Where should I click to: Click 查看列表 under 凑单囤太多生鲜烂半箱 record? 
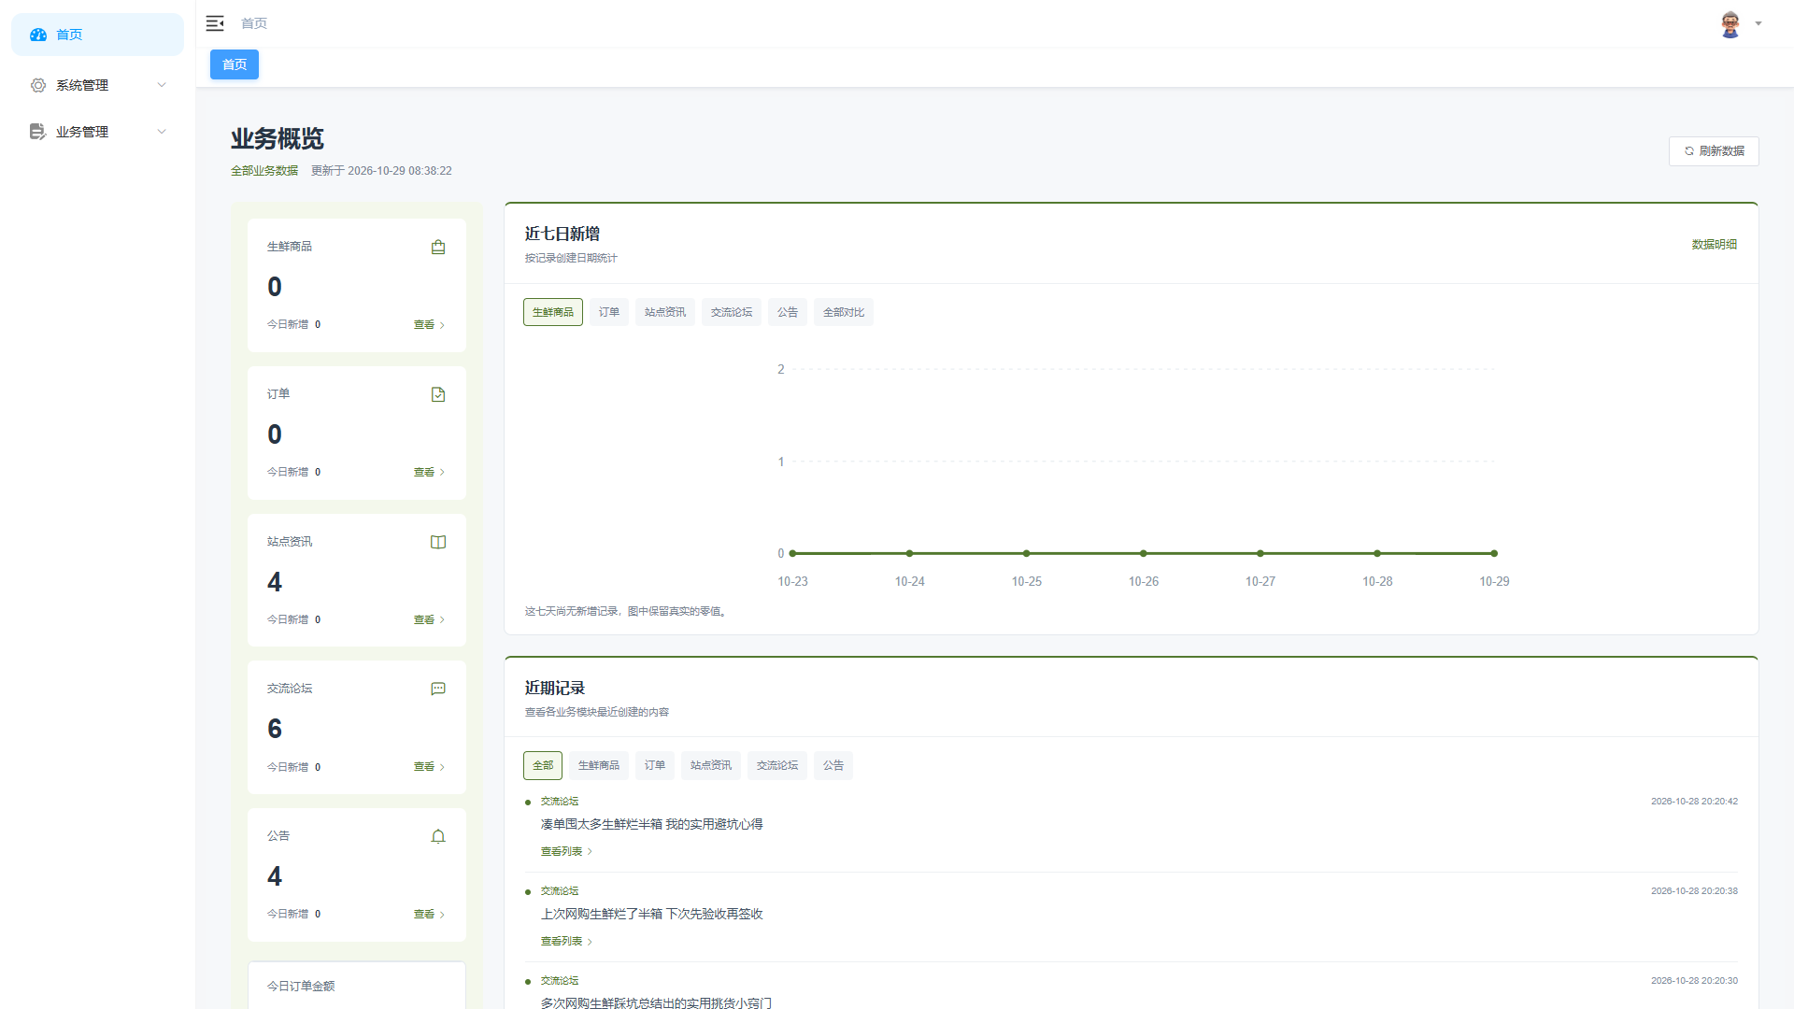pos(566,852)
